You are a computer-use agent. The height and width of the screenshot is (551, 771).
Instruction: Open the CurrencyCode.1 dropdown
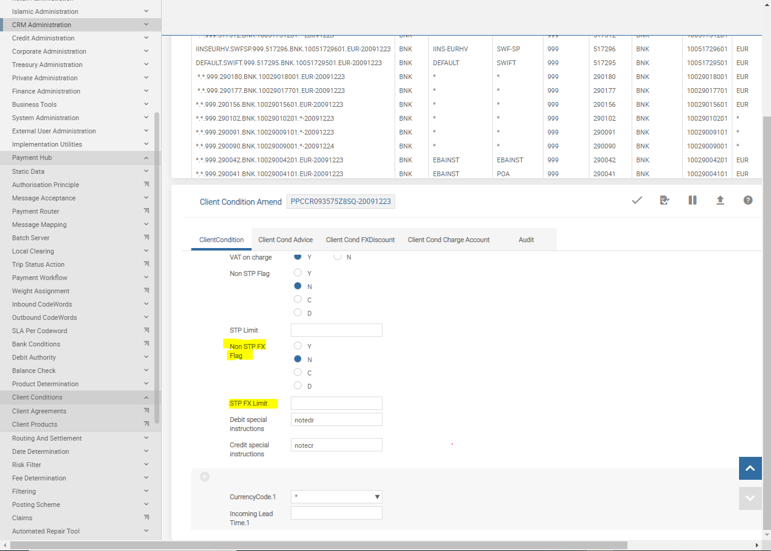click(336, 497)
